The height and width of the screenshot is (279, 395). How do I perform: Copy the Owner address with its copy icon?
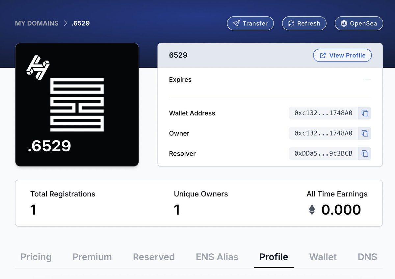tap(365, 133)
